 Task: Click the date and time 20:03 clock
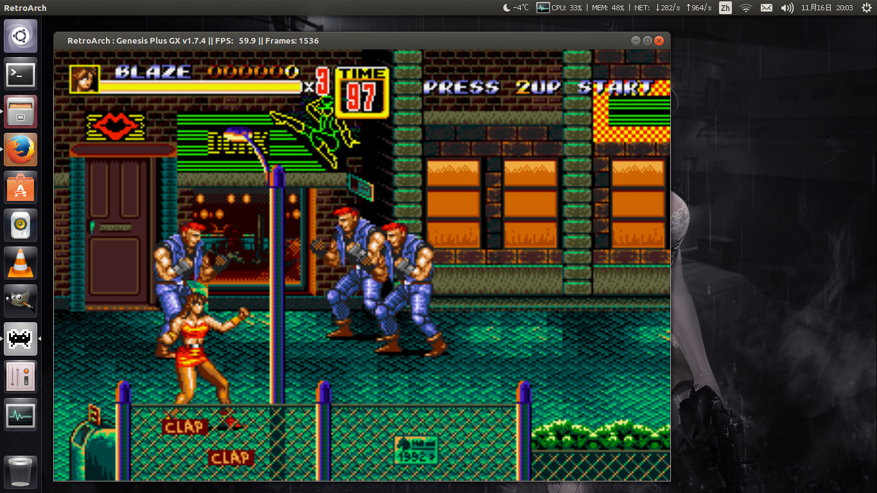click(x=827, y=8)
